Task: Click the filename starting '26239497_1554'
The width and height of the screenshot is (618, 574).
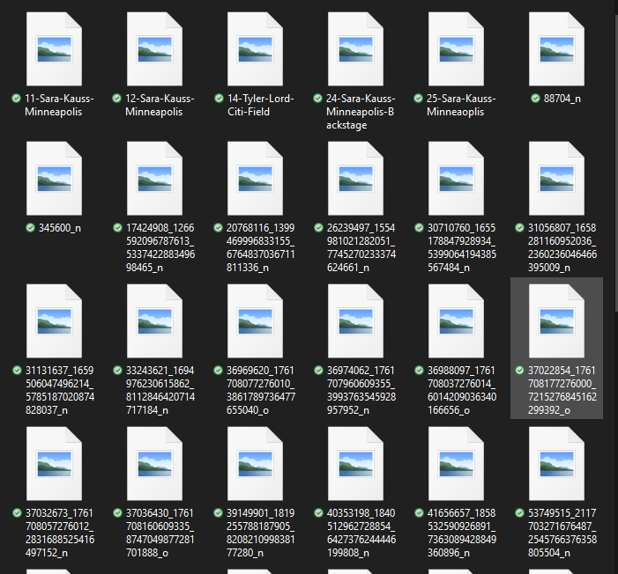Action: pyautogui.click(x=361, y=247)
